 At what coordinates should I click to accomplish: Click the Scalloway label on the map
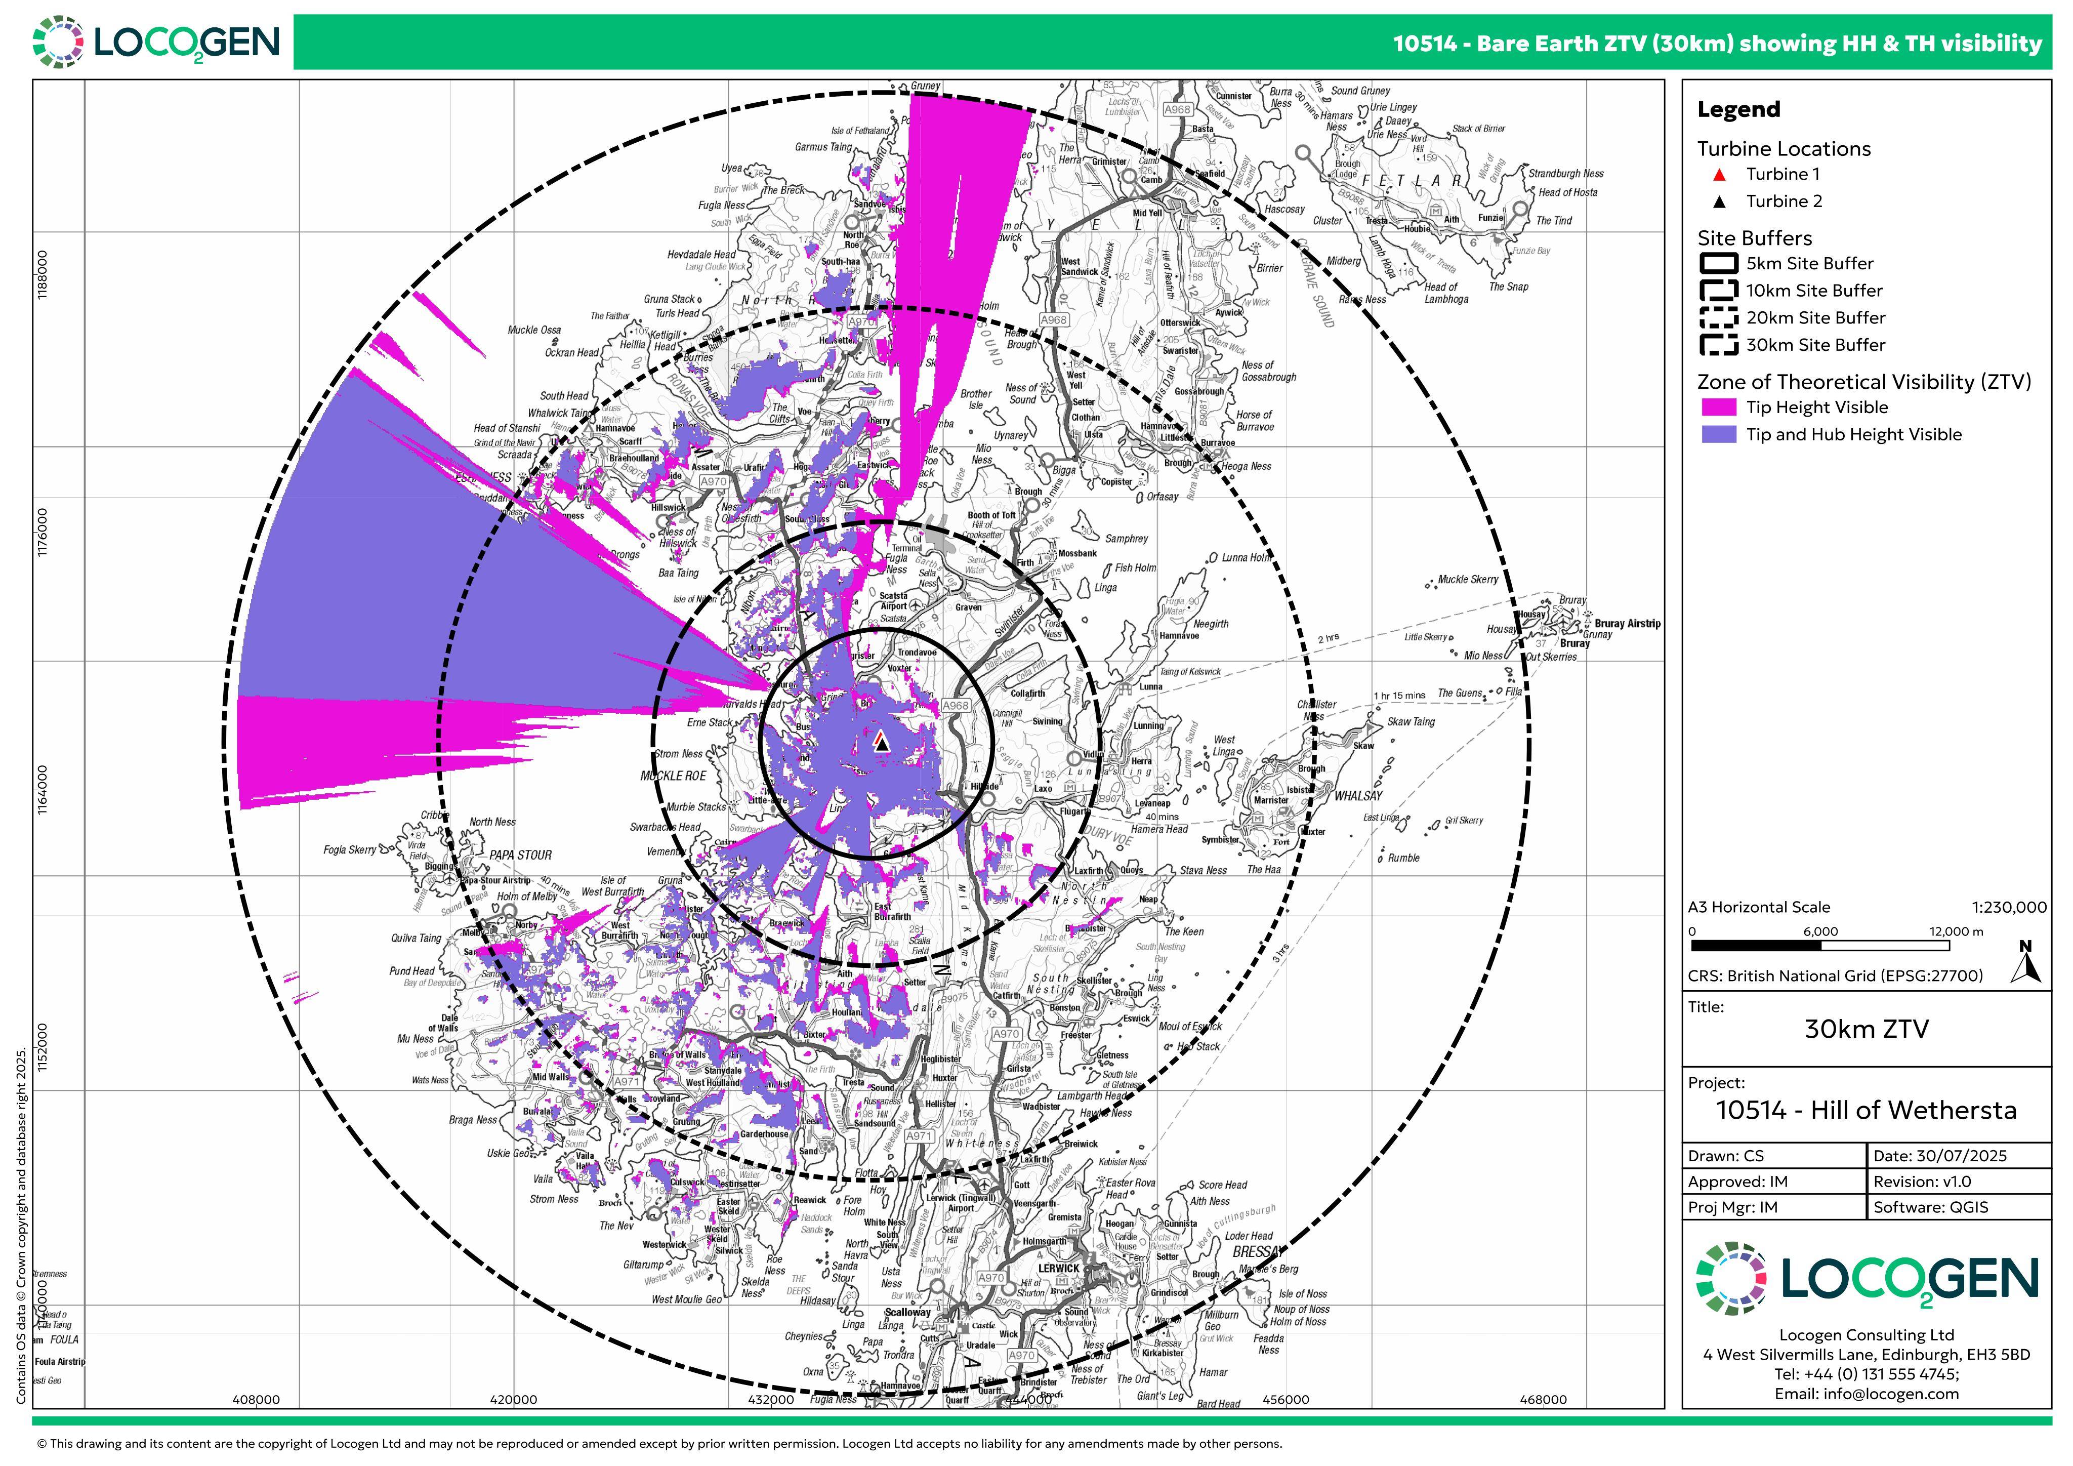(907, 1313)
